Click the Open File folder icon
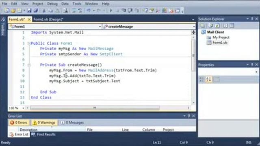 pyautogui.click(x=13, y=11)
